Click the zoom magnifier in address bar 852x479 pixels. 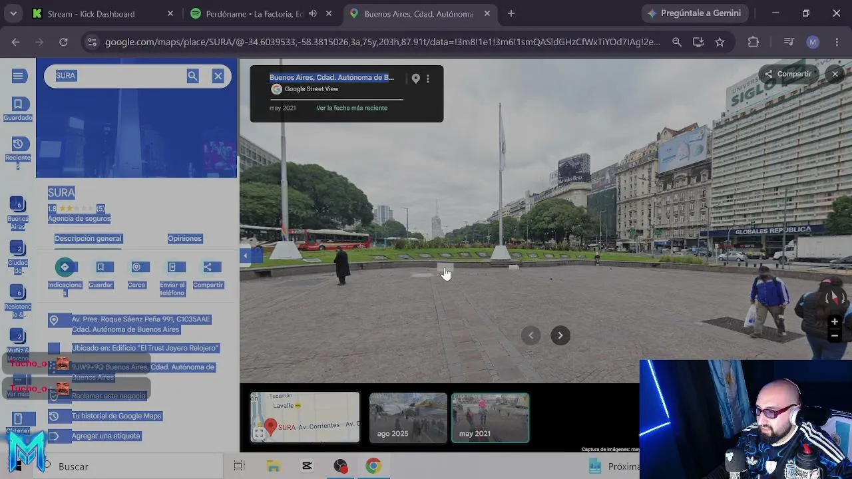[677, 42]
